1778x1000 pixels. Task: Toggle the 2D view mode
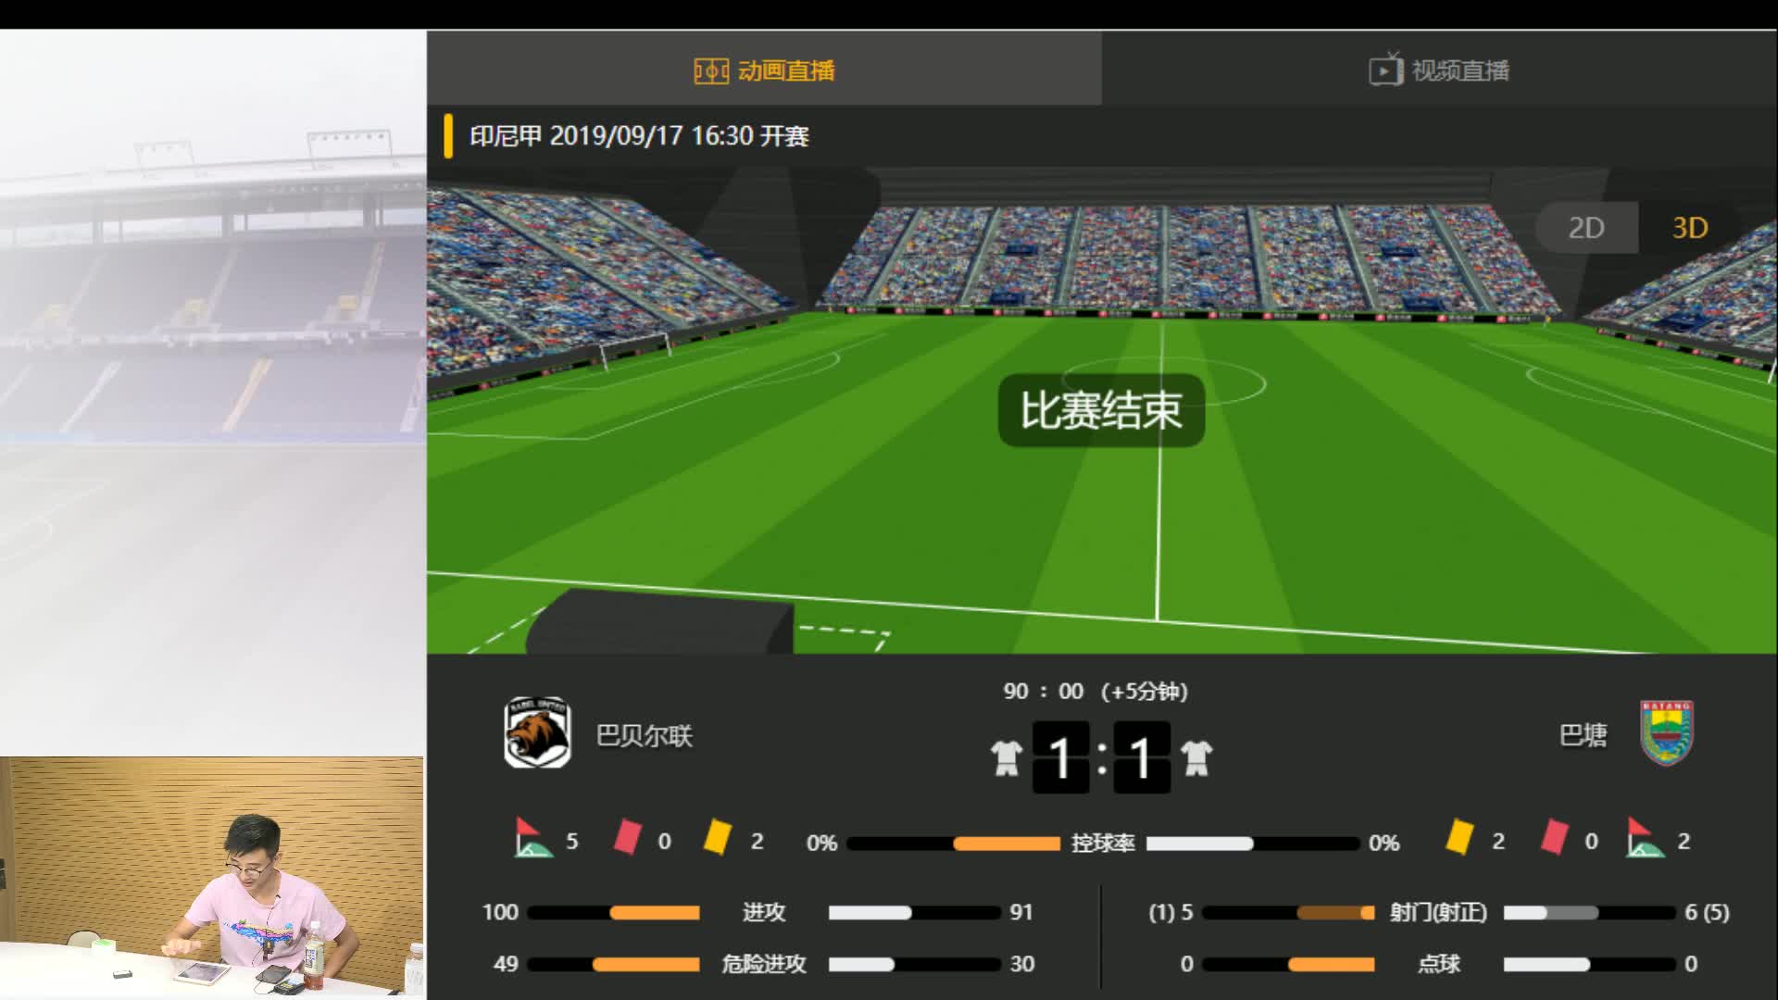coord(1585,227)
